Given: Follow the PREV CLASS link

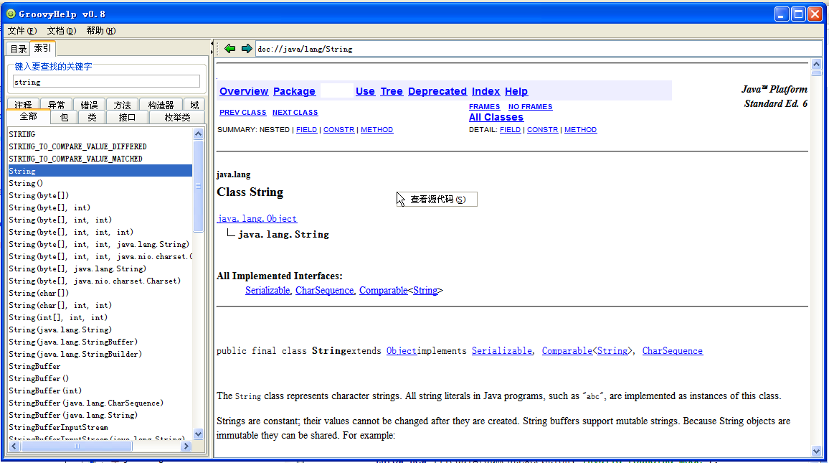Looking at the screenshot, I should click(242, 112).
